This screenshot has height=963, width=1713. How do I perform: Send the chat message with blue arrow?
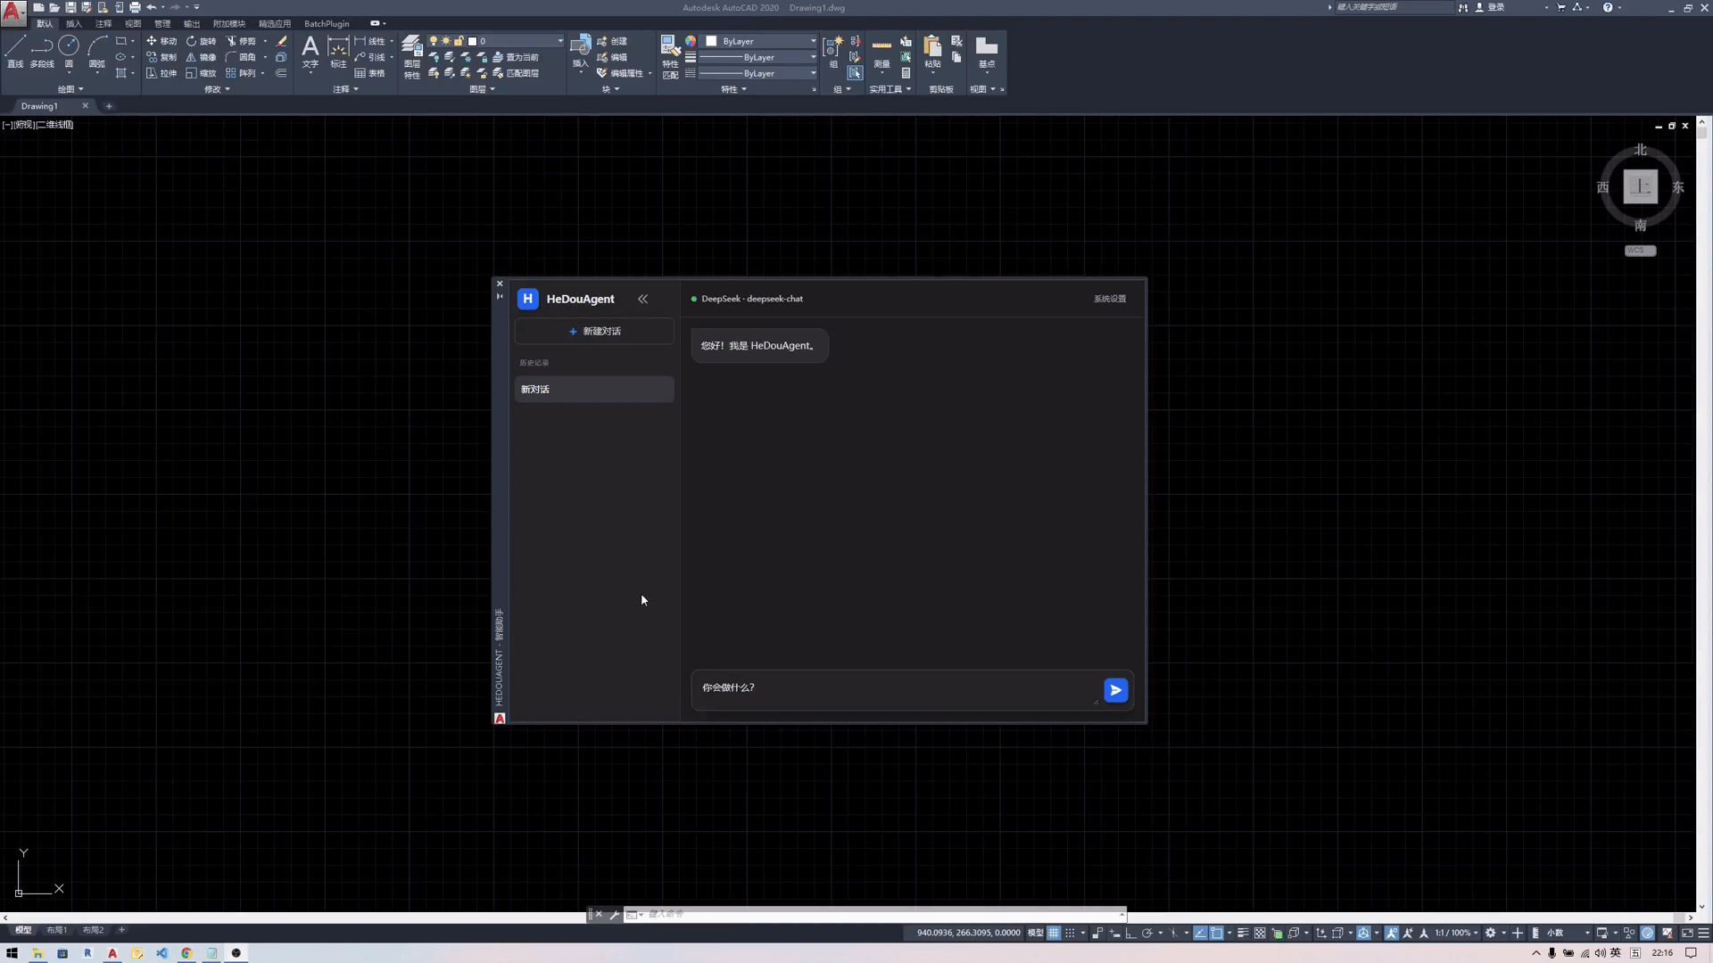1115,690
